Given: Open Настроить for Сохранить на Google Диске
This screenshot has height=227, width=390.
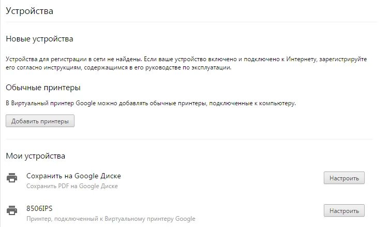Looking at the screenshot, I should tap(344, 178).
